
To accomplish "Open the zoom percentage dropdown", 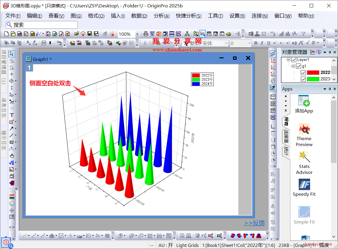I will (x=137, y=34).
